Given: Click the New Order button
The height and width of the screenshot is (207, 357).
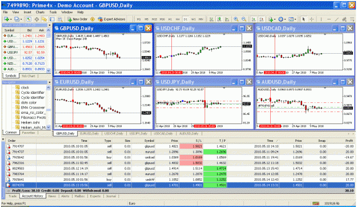Looking at the screenshot, I should pyautogui.click(x=77, y=19).
